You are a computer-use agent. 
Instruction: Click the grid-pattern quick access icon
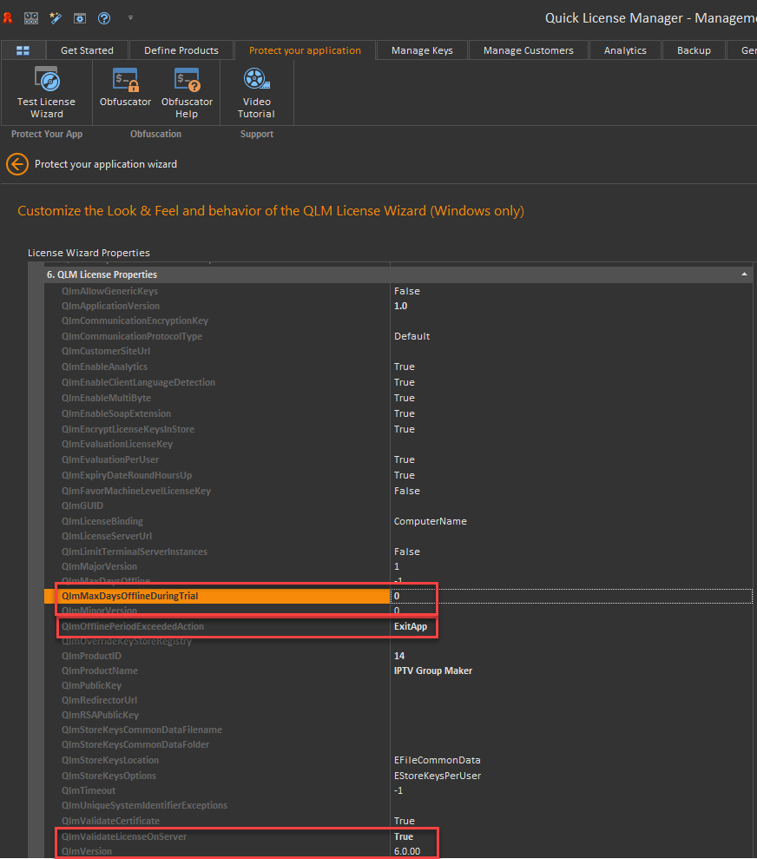coord(31,18)
